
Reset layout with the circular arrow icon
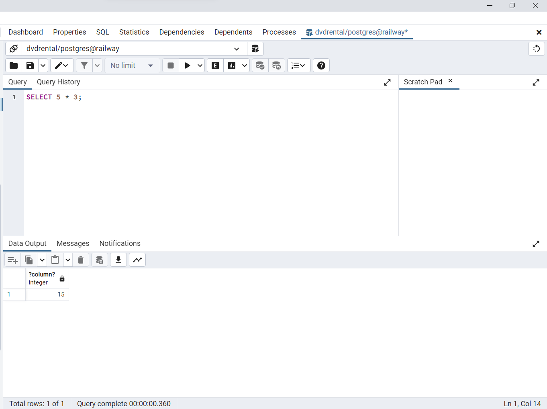click(x=536, y=49)
